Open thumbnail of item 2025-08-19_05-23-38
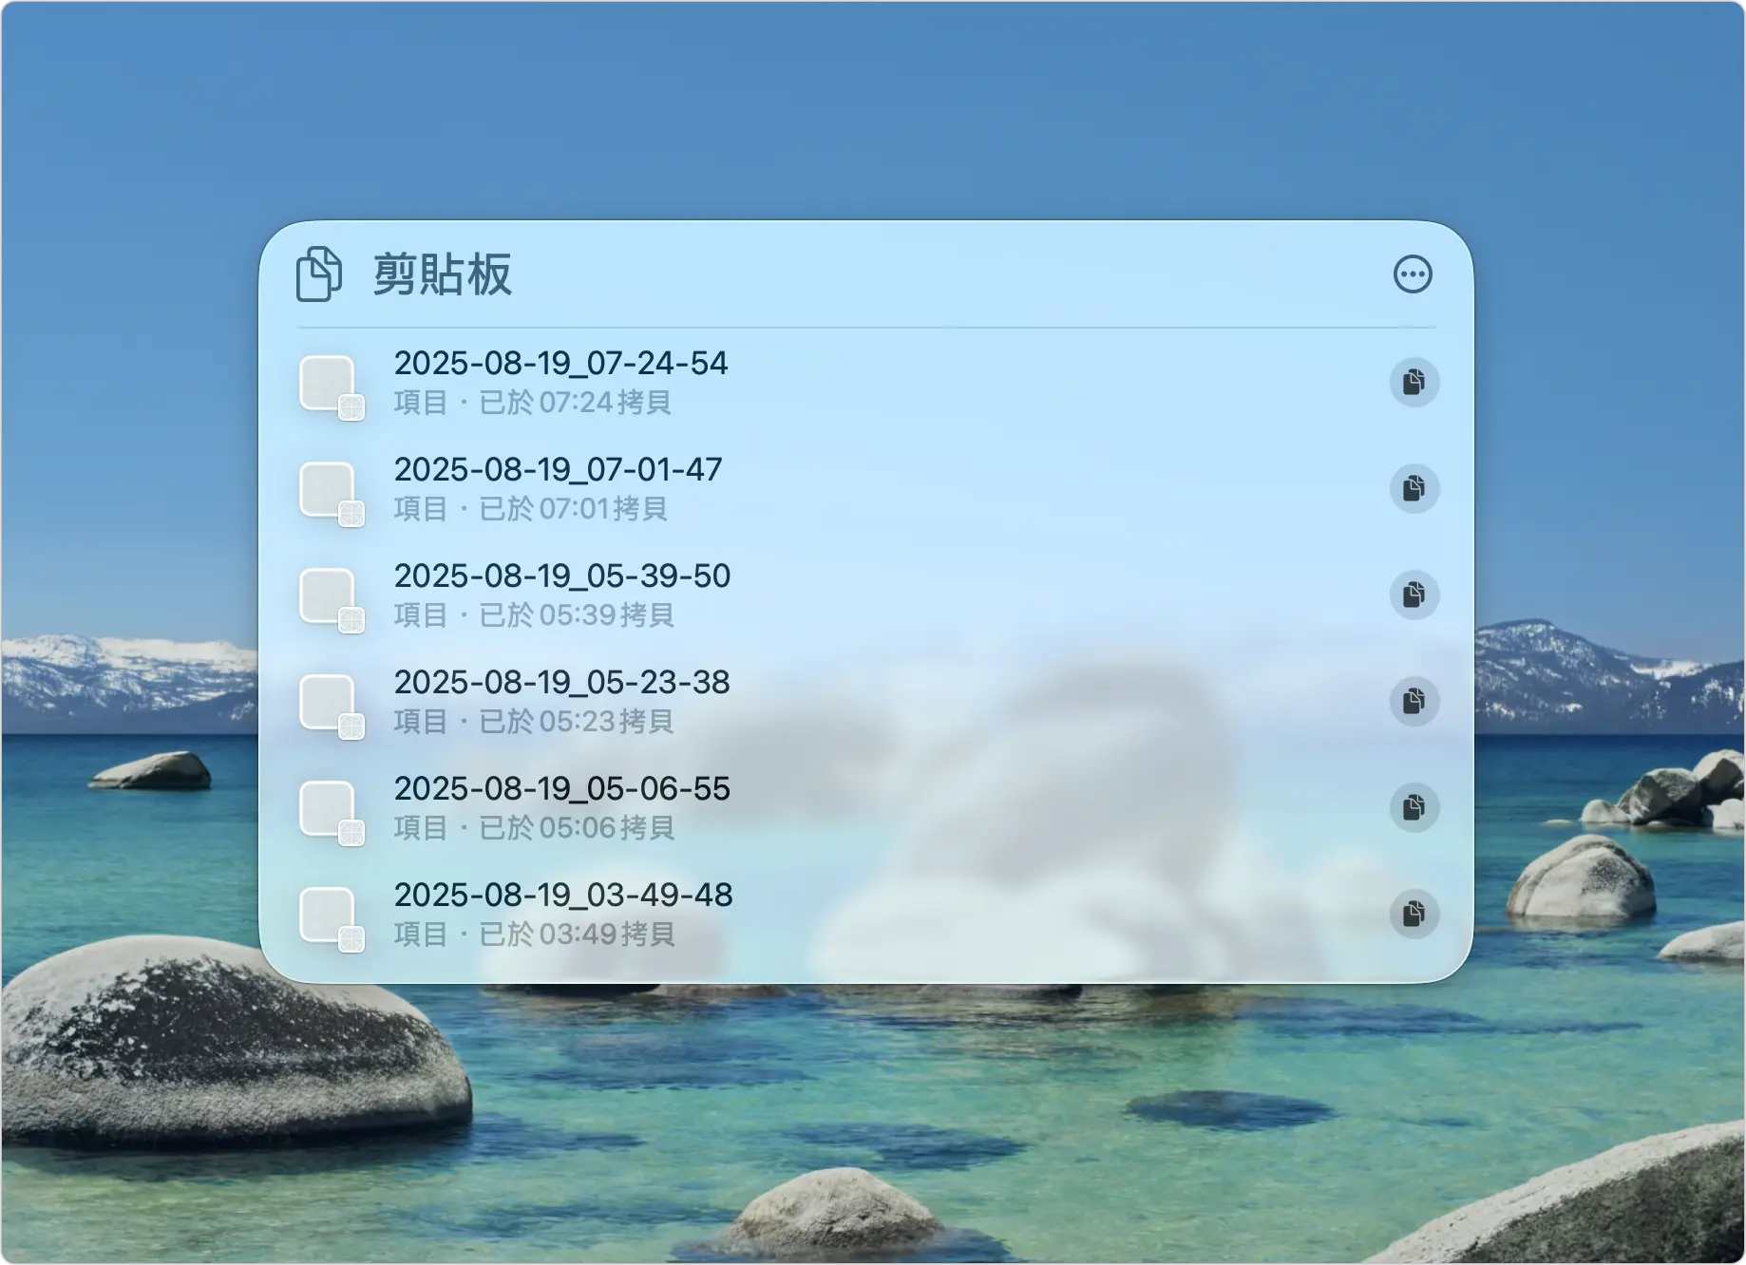1746x1265 pixels. [332, 706]
